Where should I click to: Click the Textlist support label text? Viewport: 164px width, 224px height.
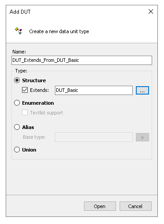click(47, 113)
